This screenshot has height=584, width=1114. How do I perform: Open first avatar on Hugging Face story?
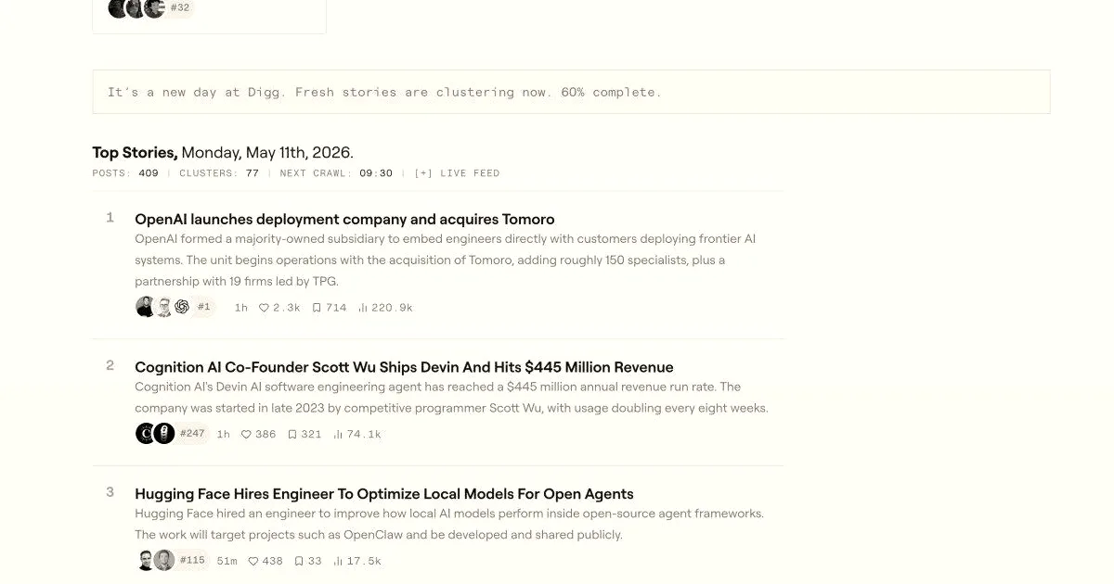(146, 560)
